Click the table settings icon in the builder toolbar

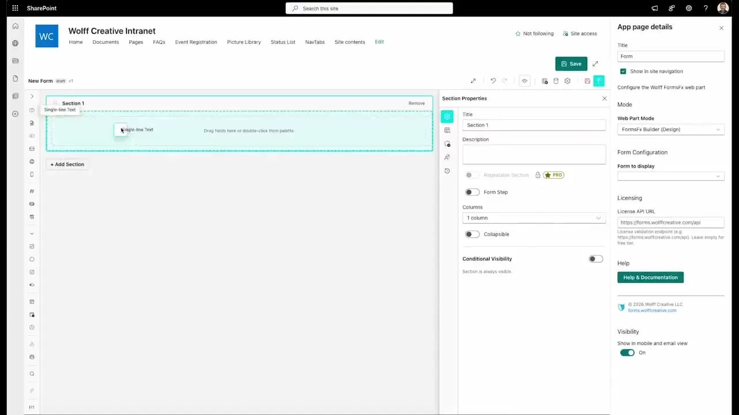[x=544, y=81]
